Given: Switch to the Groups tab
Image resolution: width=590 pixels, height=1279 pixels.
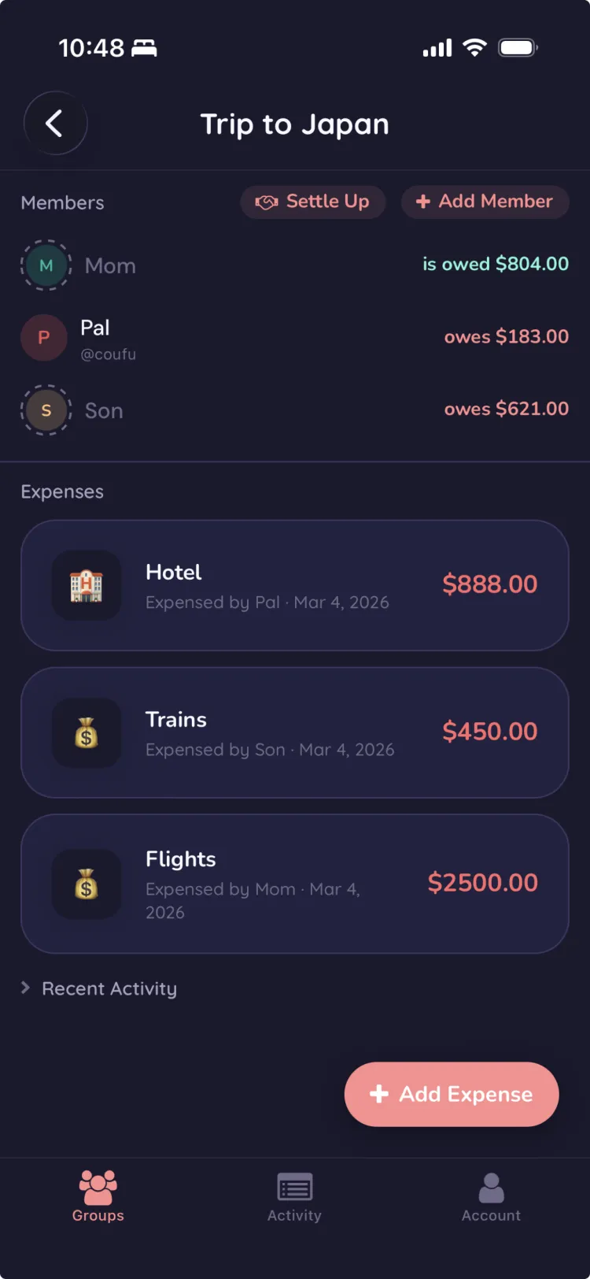Looking at the screenshot, I should (x=98, y=1196).
